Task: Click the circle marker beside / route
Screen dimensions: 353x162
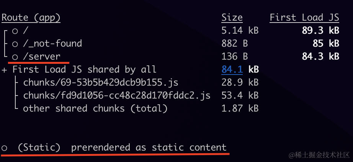Action: click(x=15, y=31)
